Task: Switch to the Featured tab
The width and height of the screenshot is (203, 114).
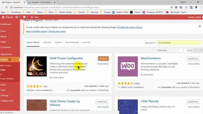Action: 47,42
